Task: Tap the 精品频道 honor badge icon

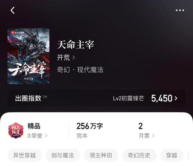Action: 16,130
